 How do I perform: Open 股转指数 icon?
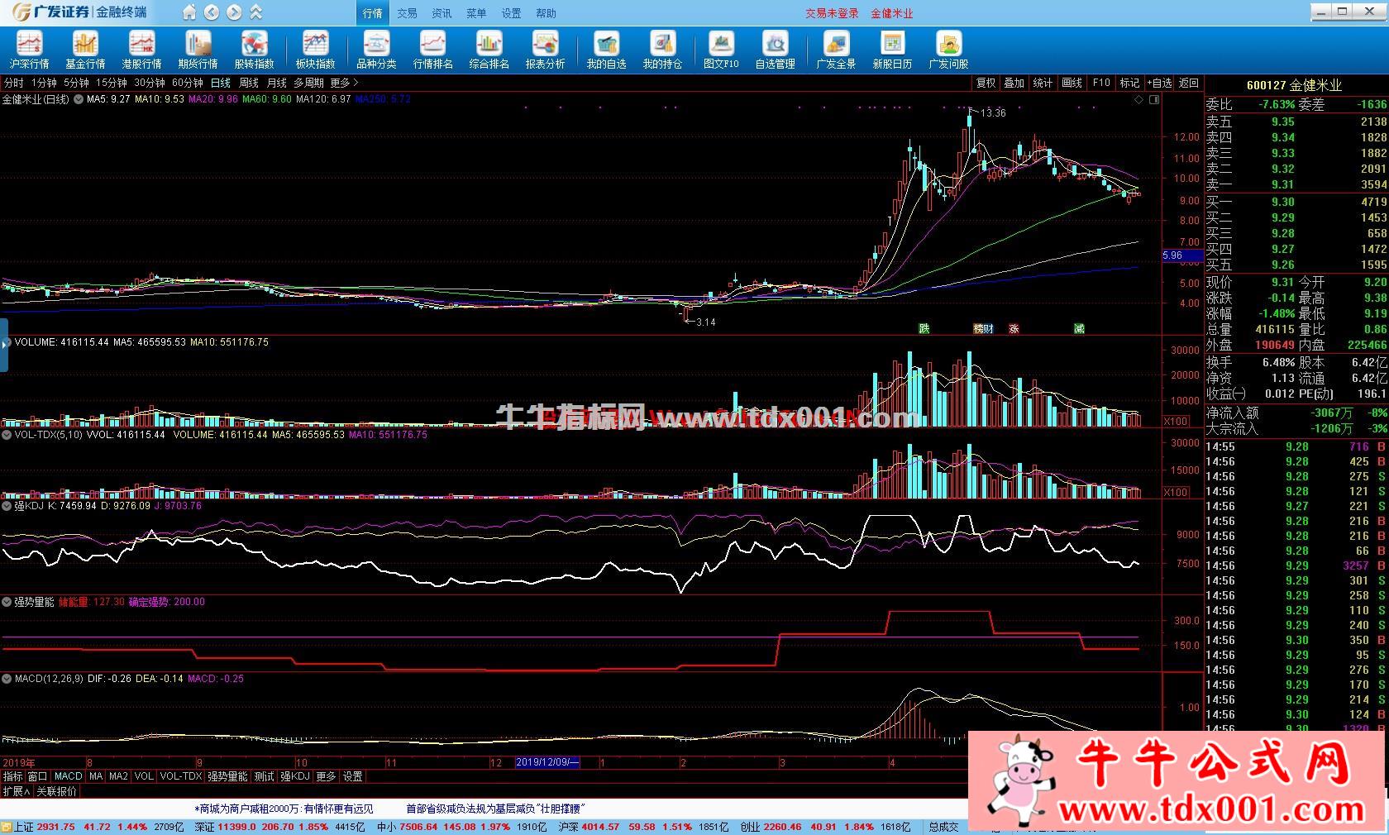tap(254, 50)
